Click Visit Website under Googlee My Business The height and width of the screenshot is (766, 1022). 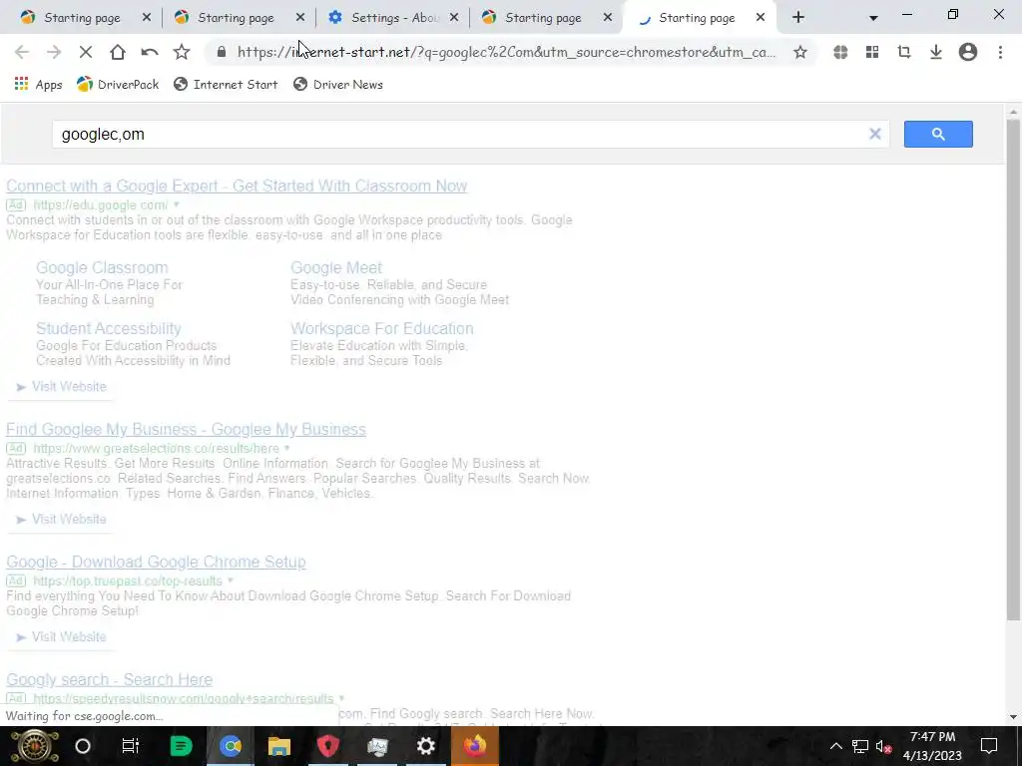pyautogui.click(x=61, y=519)
